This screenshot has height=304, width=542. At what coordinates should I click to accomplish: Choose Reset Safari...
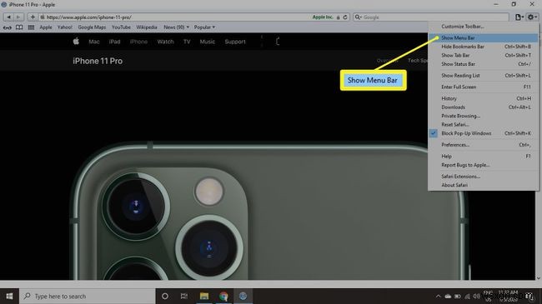(x=484, y=124)
